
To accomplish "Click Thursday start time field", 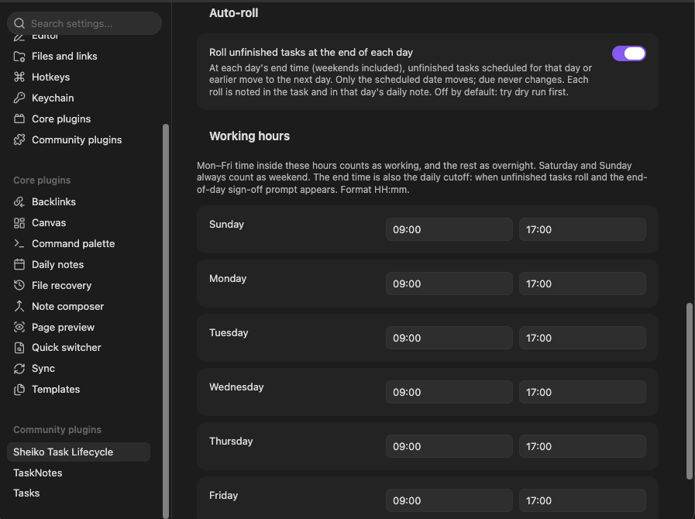I will click(449, 446).
